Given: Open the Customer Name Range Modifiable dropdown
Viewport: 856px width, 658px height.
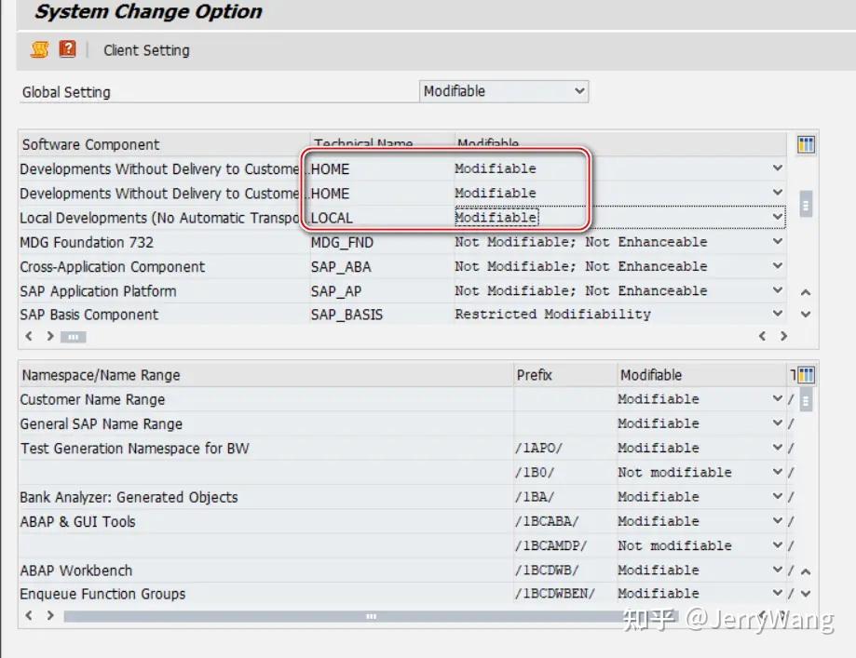Looking at the screenshot, I should 777,398.
